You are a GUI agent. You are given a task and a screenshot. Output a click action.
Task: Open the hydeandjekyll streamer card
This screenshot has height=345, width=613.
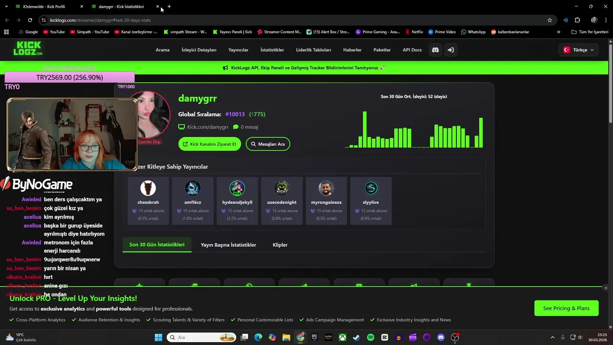click(x=237, y=201)
